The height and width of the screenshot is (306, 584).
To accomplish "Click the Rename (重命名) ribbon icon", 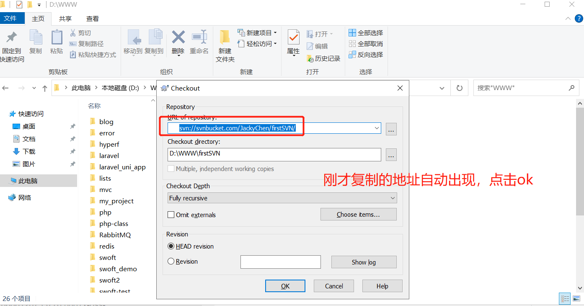I will click(199, 38).
